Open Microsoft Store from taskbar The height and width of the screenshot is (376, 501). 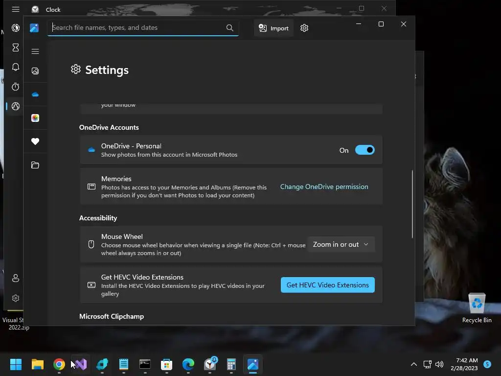point(166,364)
